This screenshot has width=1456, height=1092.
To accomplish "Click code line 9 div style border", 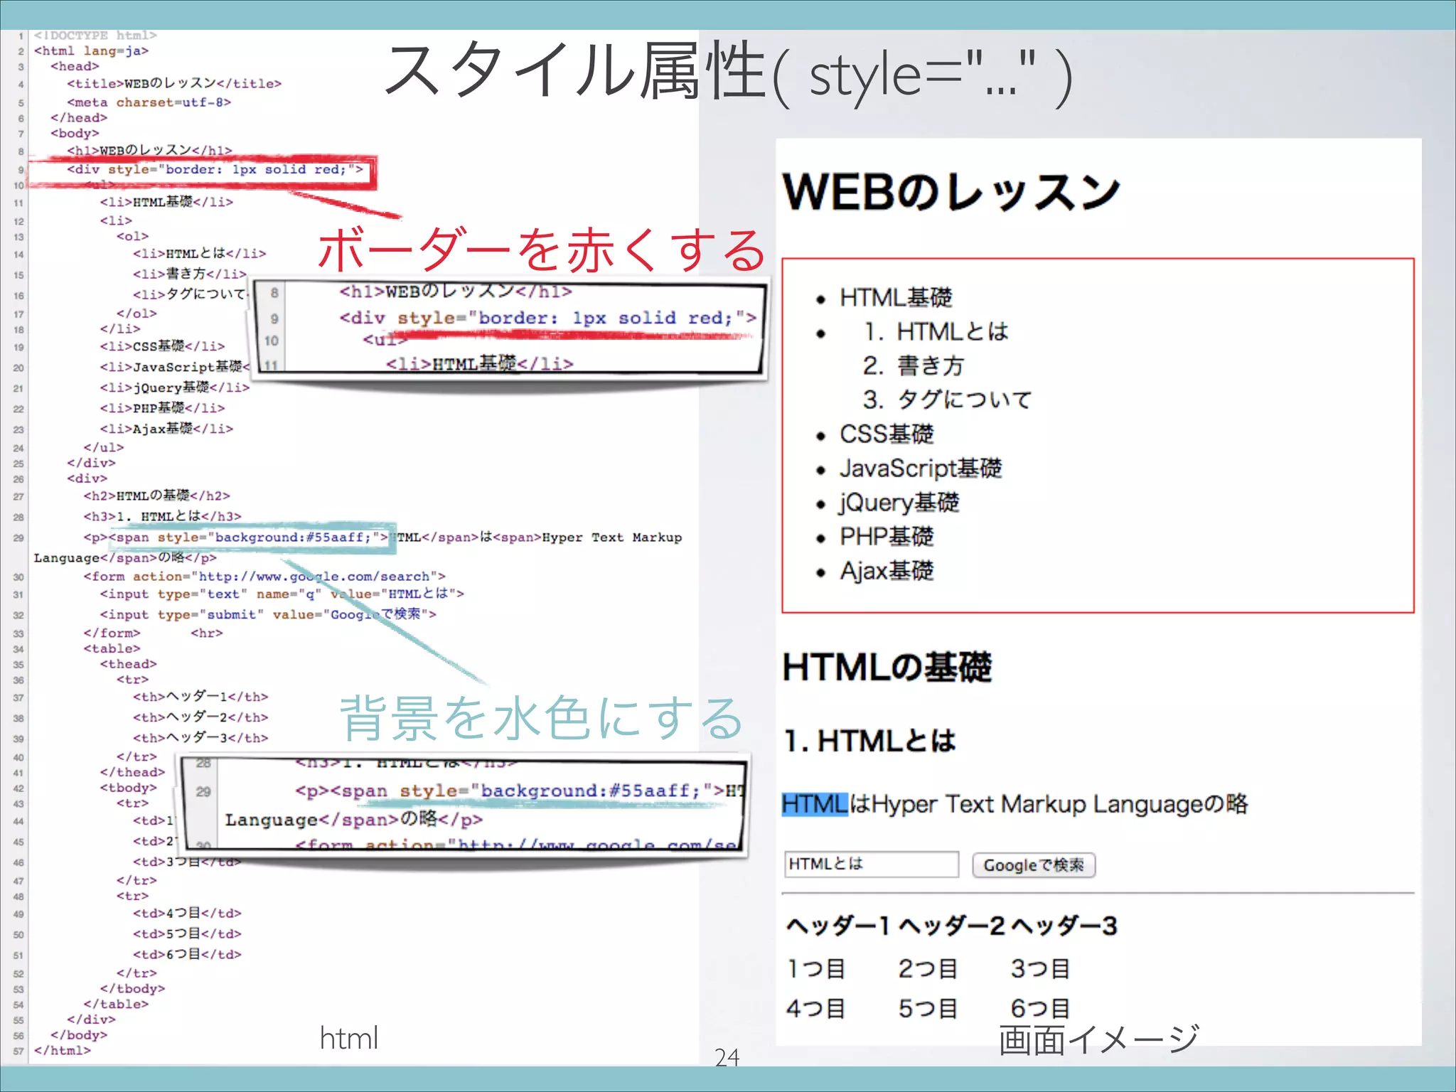I will (x=215, y=169).
